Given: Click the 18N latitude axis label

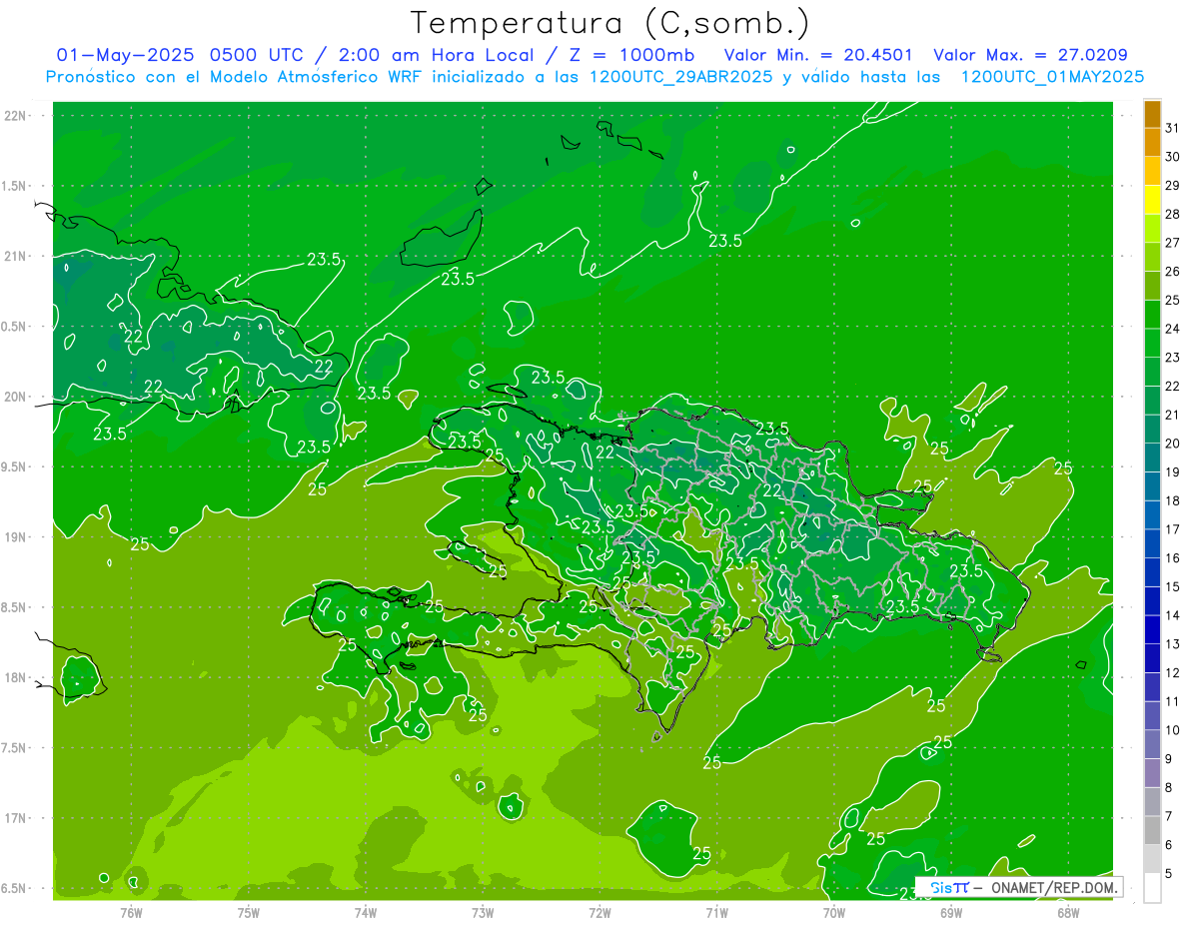Looking at the screenshot, I should pos(16,677).
